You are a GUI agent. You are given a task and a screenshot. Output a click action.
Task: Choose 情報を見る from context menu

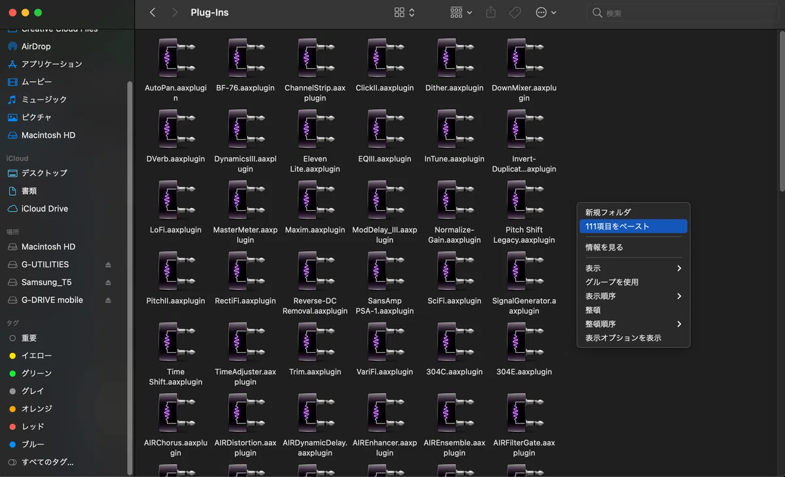pyautogui.click(x=633, y=247)
